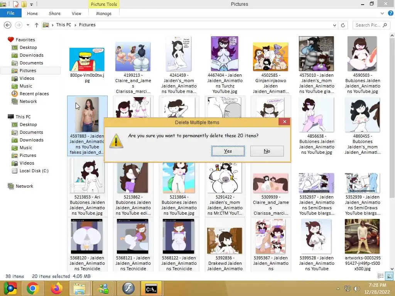
Task: Open Documents under This PC
Action: [x=31, y=132]
